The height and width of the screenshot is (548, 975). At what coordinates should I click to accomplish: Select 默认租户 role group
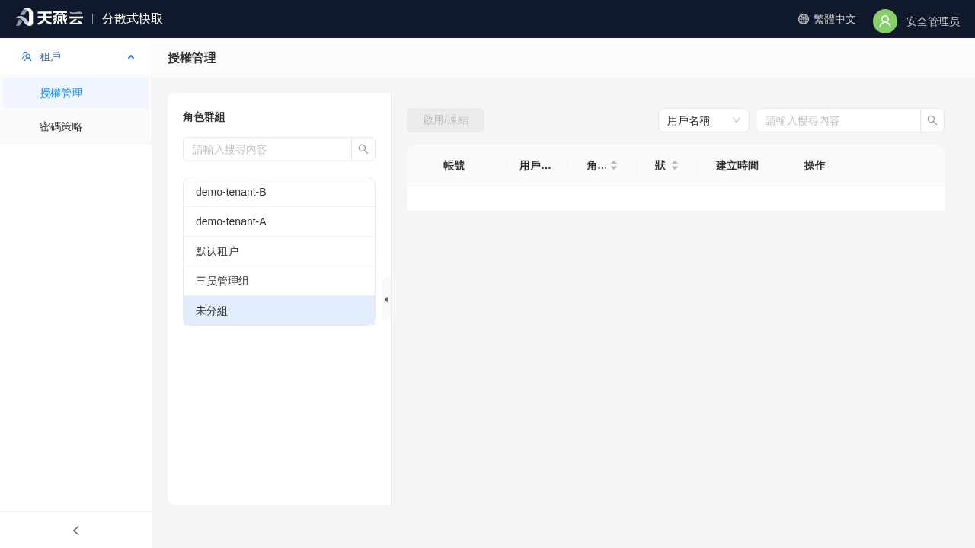[279, 251]
